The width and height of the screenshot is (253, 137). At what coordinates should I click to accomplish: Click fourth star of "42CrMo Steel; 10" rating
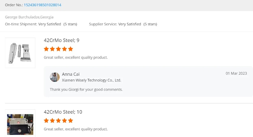65,121
